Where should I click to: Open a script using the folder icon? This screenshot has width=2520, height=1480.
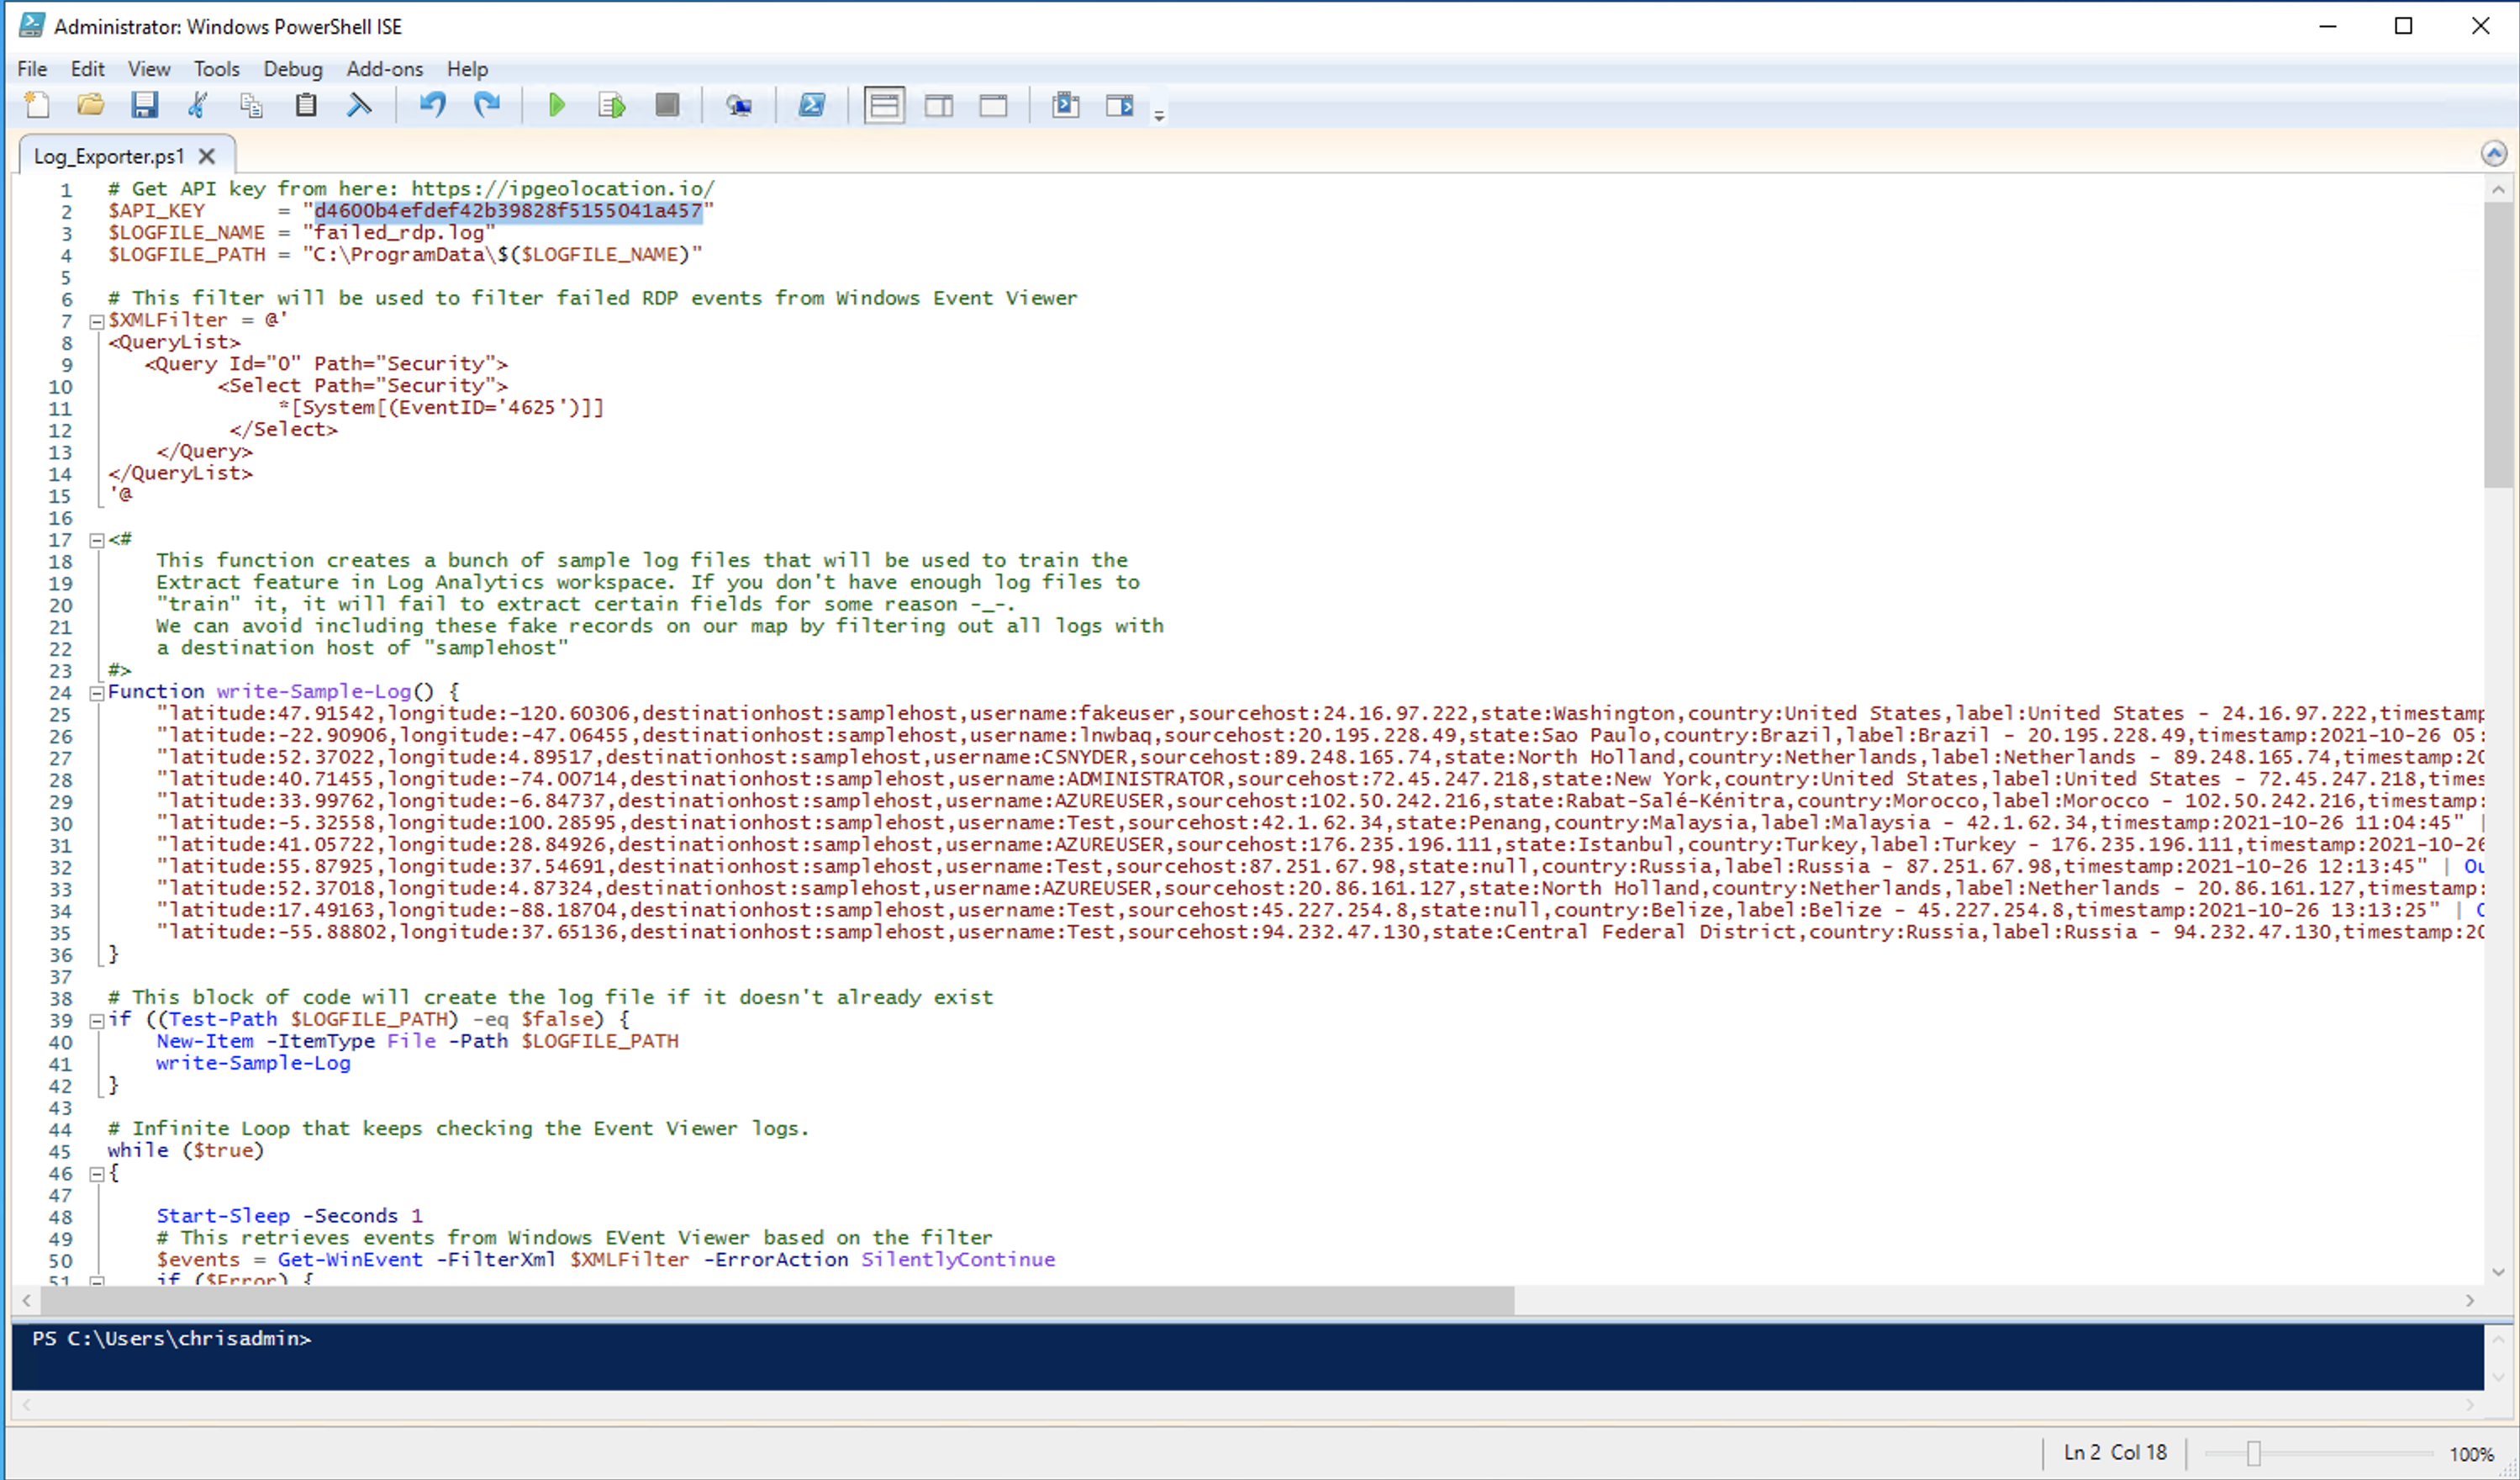pyautogui.click(x=91, y=105)
